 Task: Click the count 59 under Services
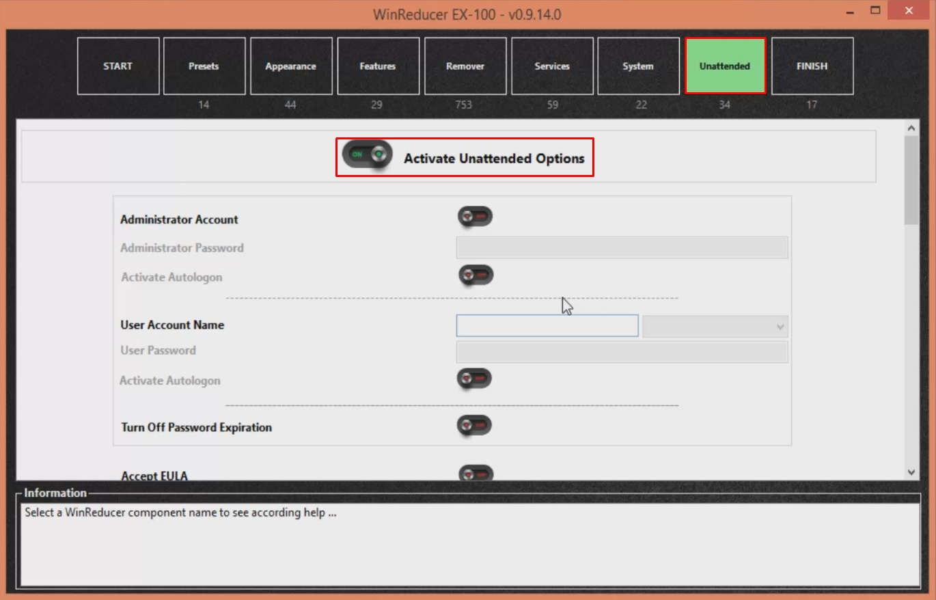[x=553, y=105]
